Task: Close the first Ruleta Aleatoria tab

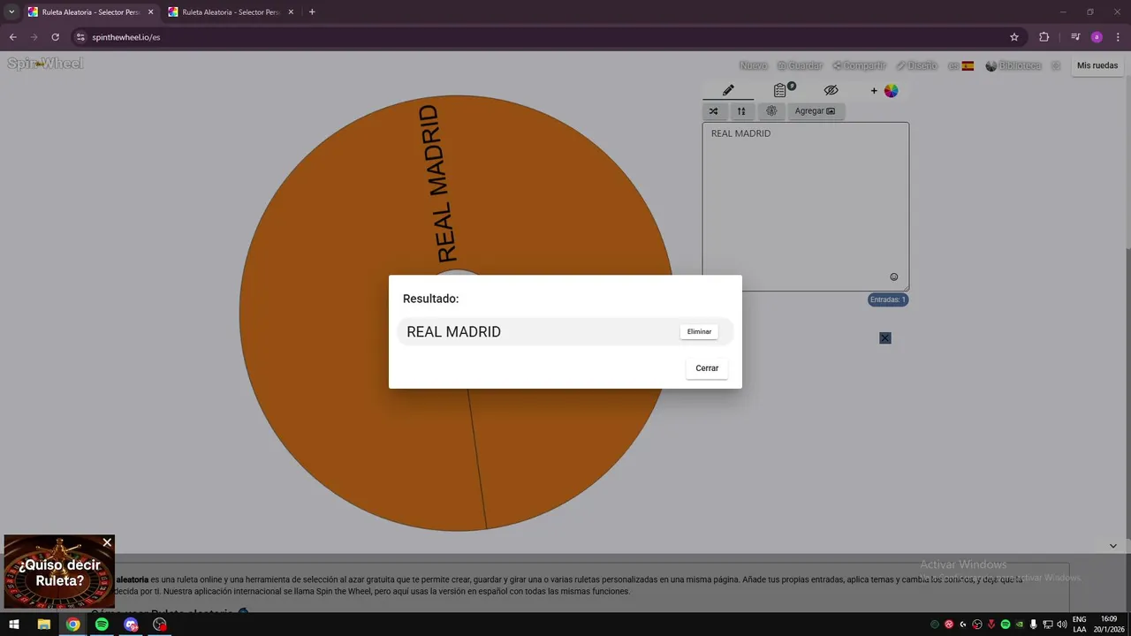Action: tap(150, 12)
